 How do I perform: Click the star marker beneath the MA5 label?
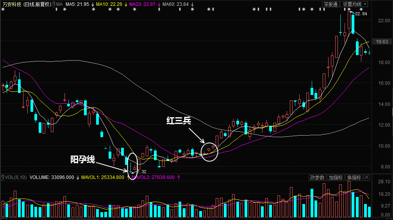click(x=65, y=9)
